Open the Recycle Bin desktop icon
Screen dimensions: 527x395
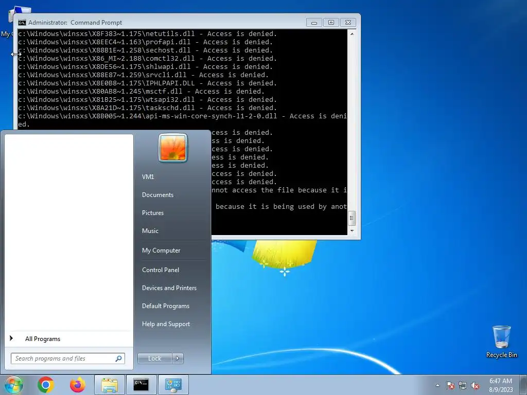501,342
